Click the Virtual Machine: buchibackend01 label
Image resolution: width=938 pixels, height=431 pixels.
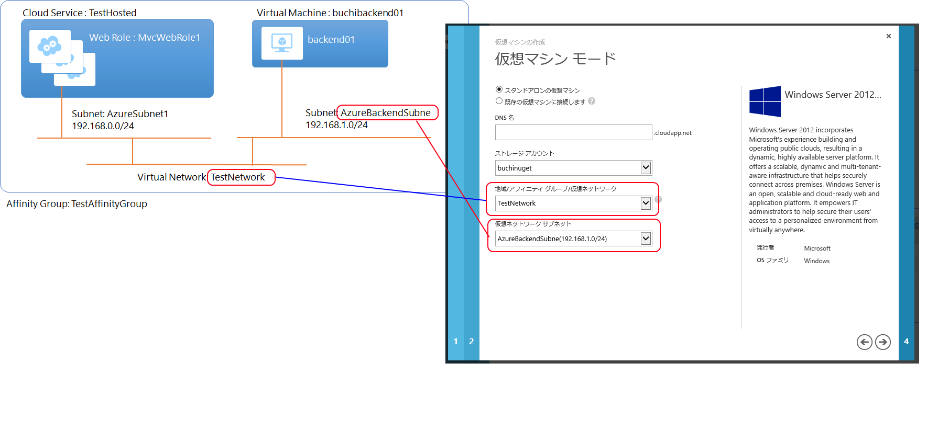pos(330,13)
